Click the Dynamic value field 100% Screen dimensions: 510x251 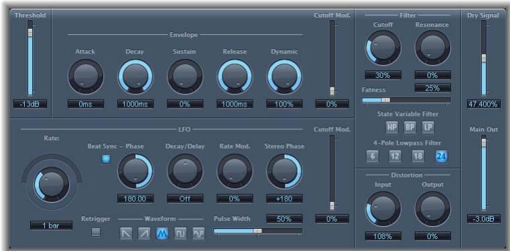tap(284, 104)
